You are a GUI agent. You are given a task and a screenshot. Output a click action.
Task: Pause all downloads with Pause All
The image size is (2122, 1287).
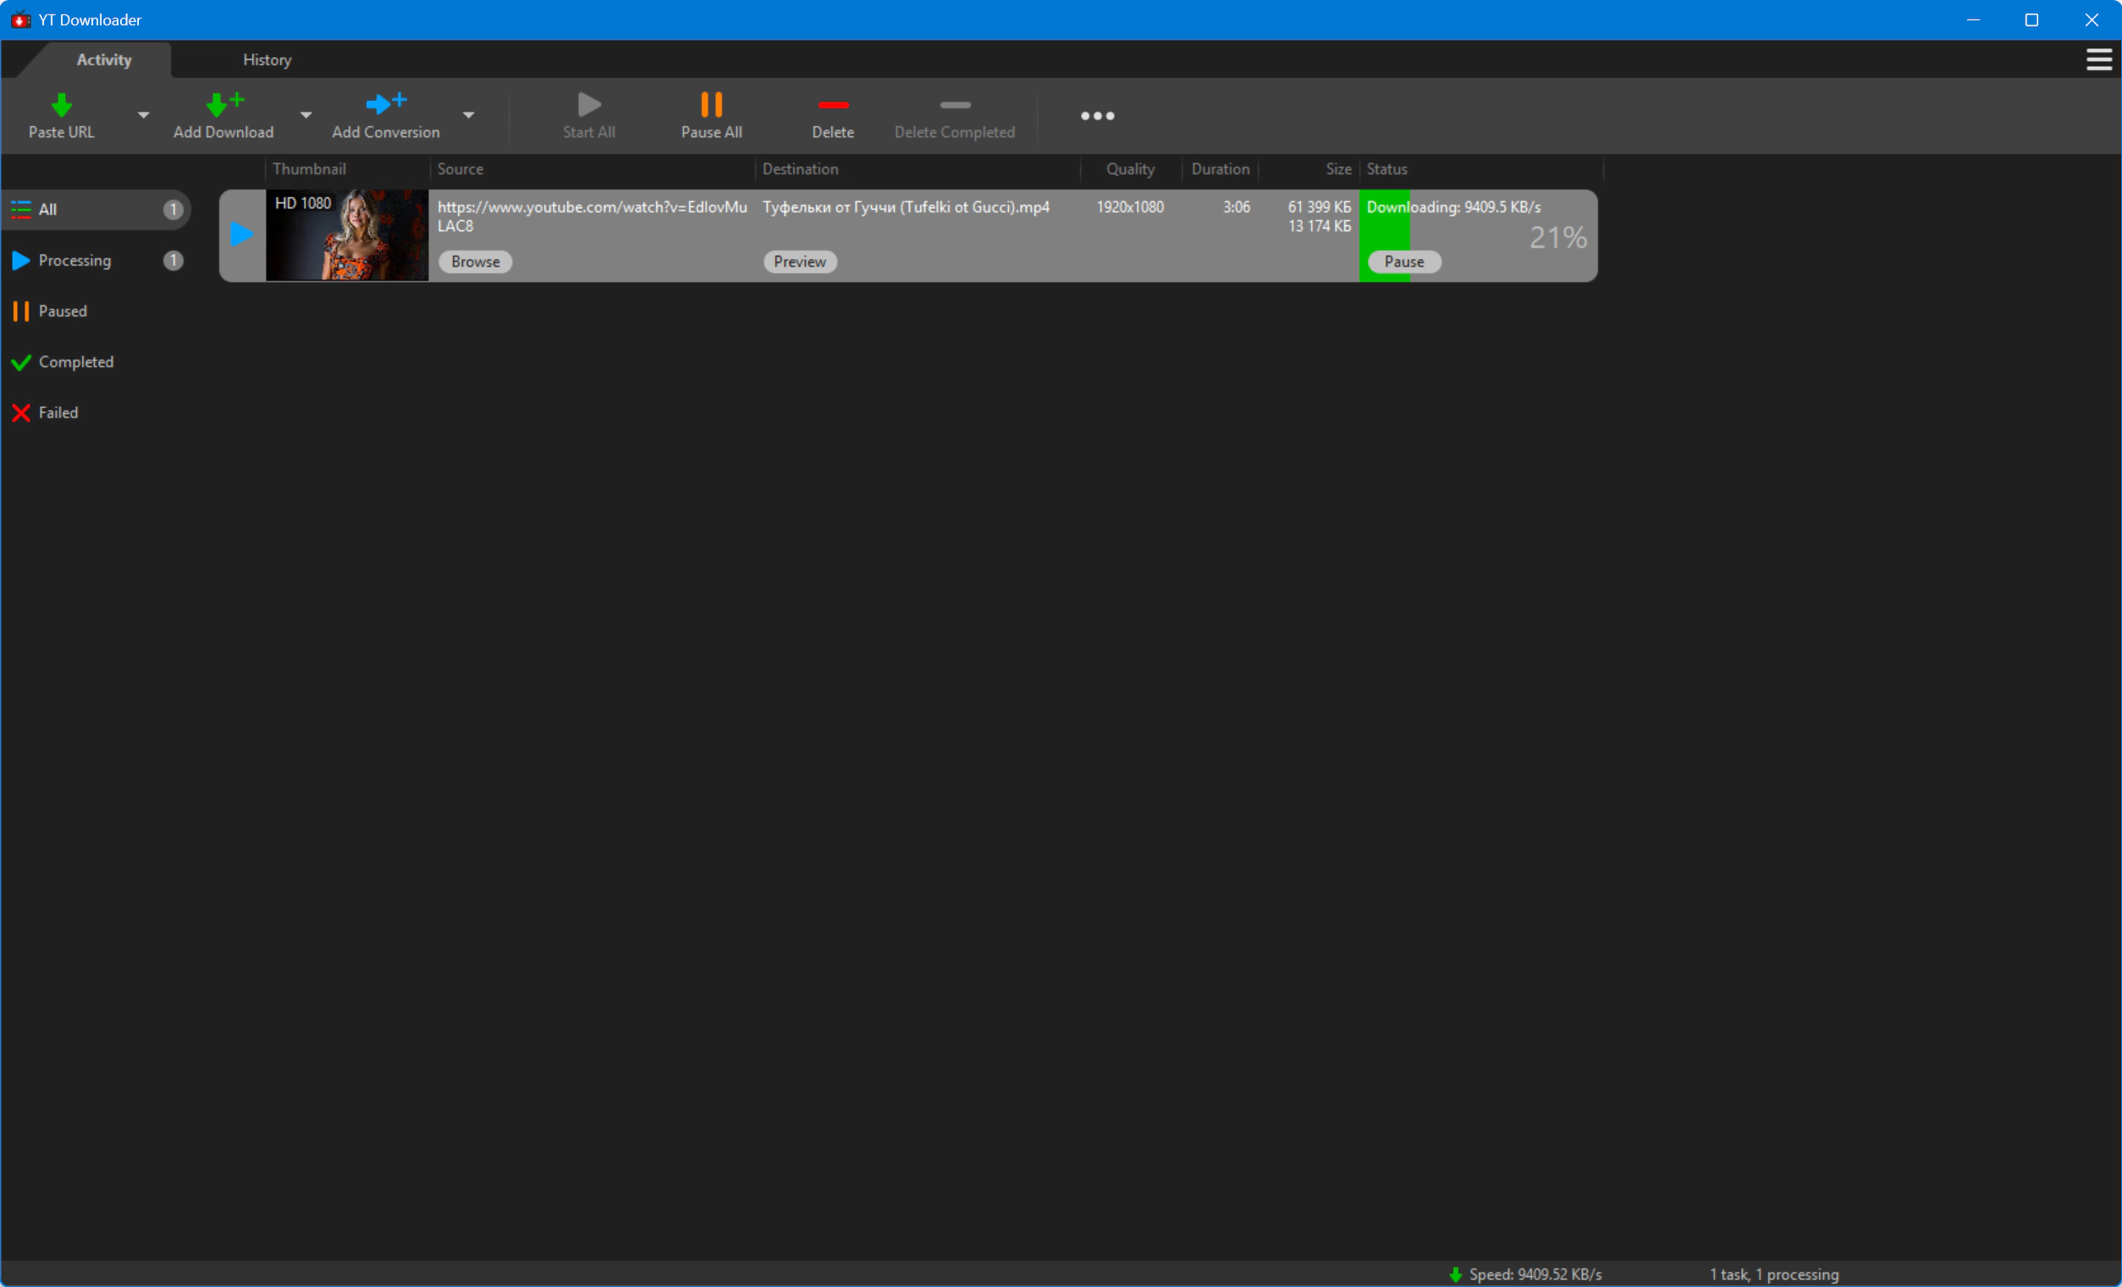pyautogui.click(x=710, y=114)
